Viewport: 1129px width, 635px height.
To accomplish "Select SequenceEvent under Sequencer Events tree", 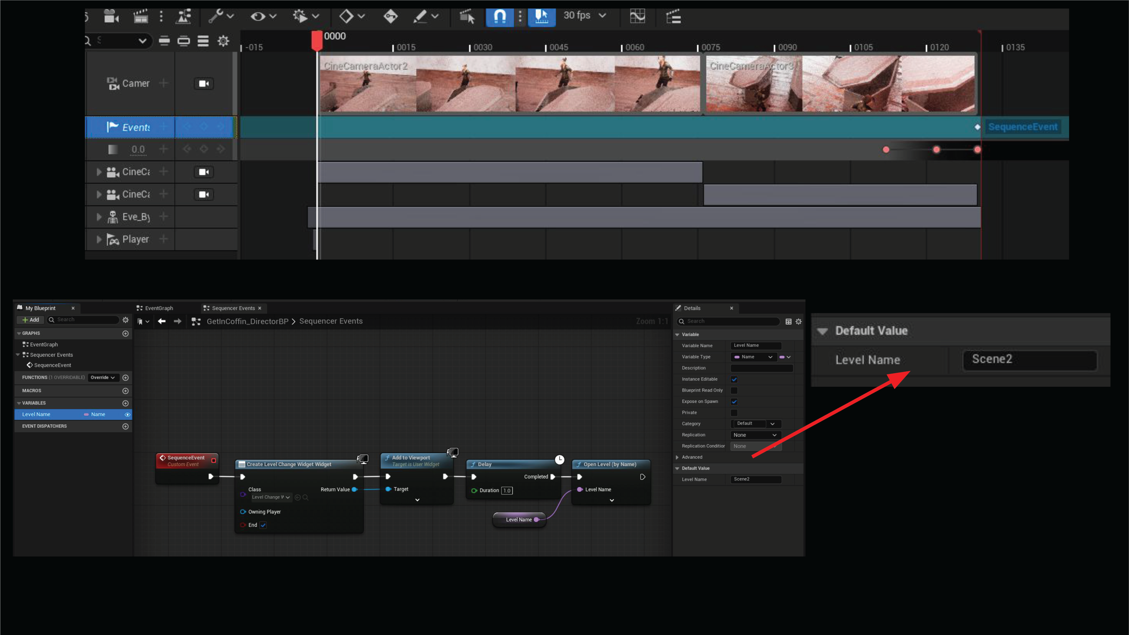I will tap(52, 365).
